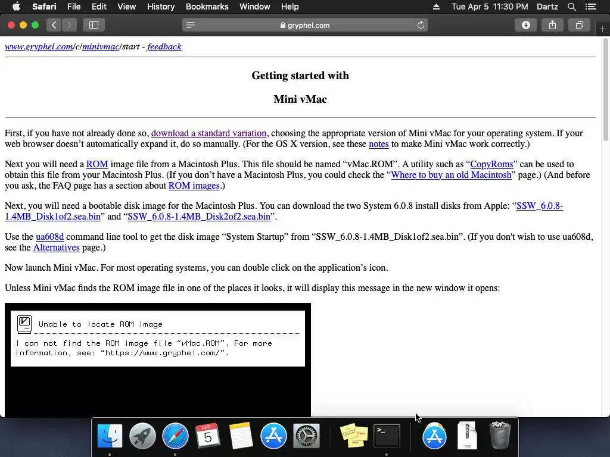Viewport: 610px width, 457px height.
Task: Open the View menu
Action: pyautogui.click(x=126, y=7)
